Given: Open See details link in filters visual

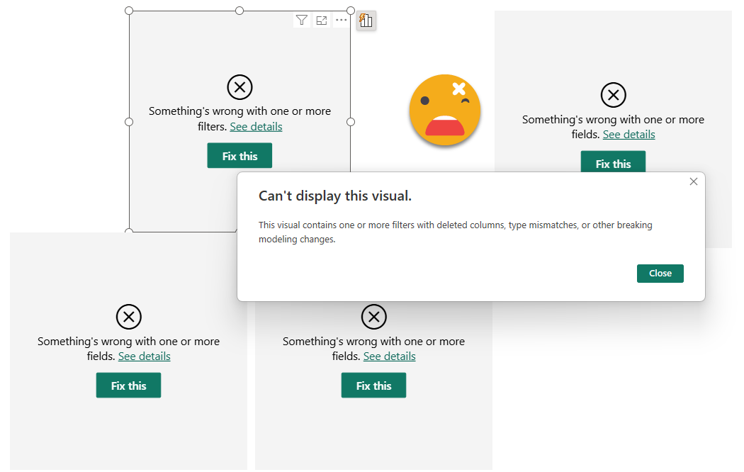Looking at the screenshot, I should (x=256, y=127).
